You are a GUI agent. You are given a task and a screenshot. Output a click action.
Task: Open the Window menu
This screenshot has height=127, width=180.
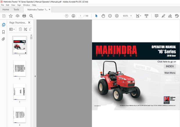coord(26,5)
